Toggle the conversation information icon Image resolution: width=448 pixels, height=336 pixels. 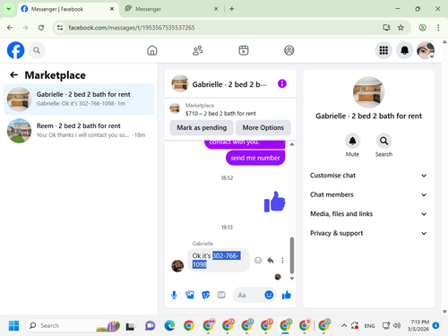pos(282,83)
